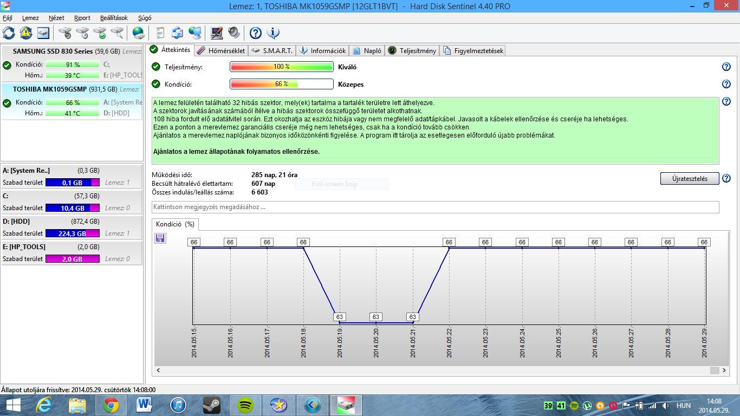Click the Teljesítmény 100 % progress bar

point(282,67)
